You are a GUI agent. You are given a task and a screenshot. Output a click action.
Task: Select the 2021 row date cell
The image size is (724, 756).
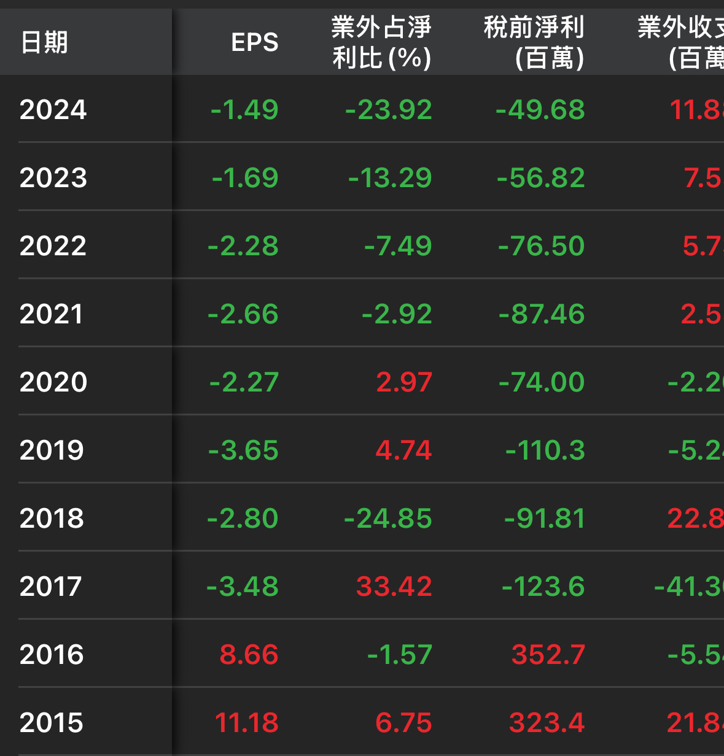[52, 314]
